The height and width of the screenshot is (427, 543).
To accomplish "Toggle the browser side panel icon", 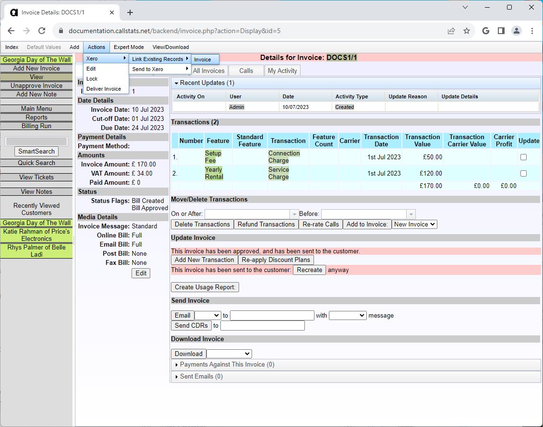I will 501,31.
